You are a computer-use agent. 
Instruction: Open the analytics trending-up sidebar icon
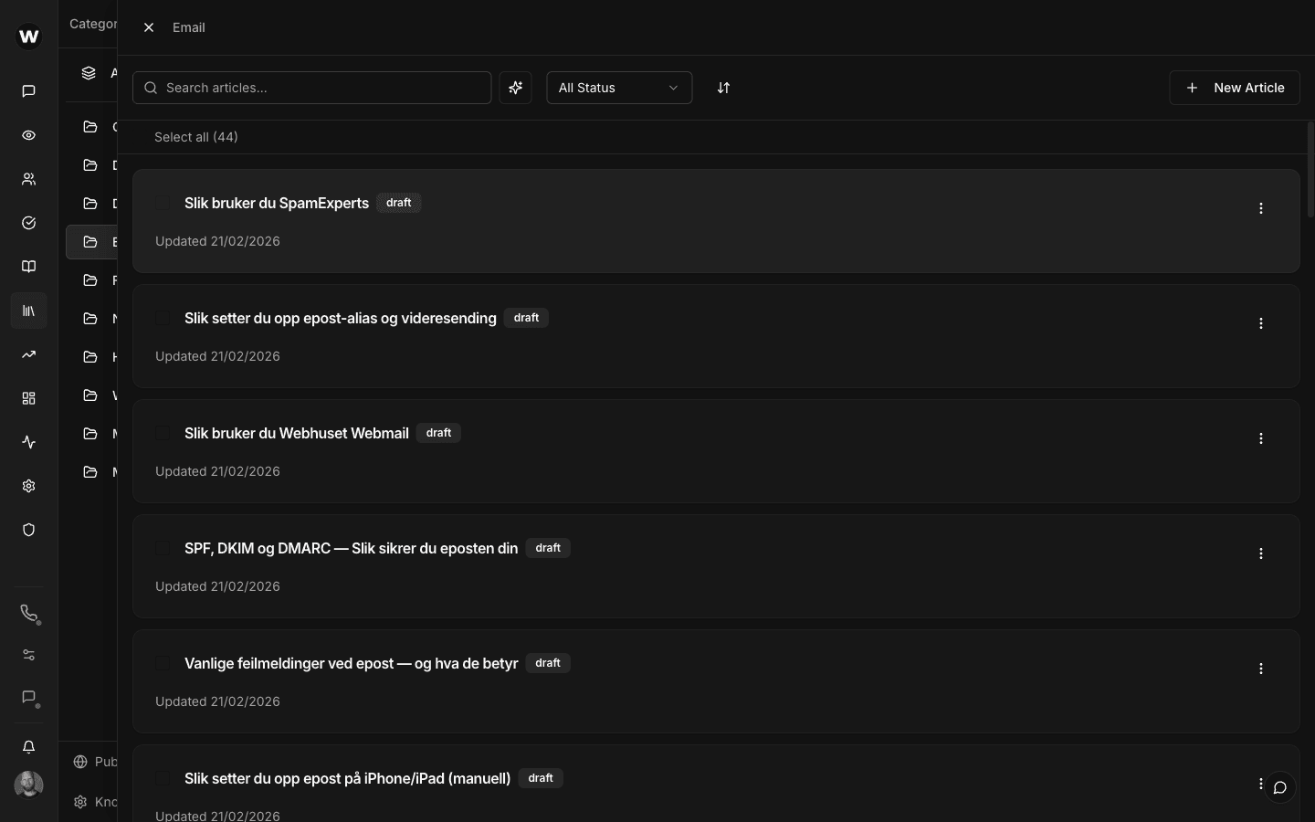click(28, 354)
